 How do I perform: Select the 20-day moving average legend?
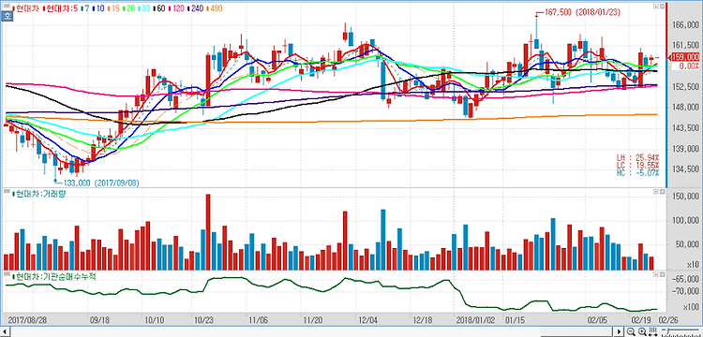[x=128, y=8]
